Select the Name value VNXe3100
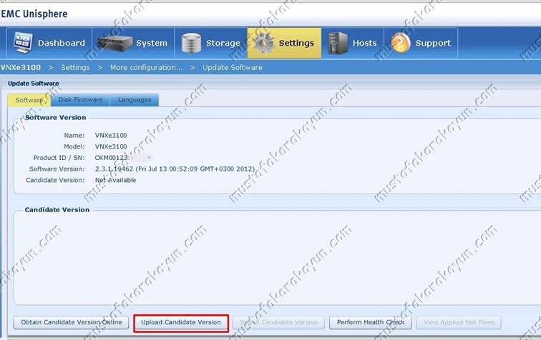The height and width of the screenshot is (340, 541). [111, 136]
